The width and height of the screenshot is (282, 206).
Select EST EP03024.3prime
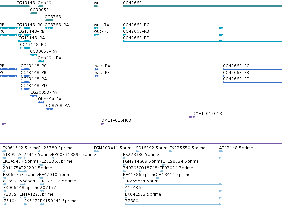[x=176, y=168]
